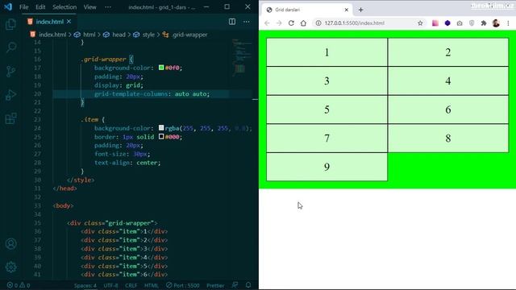Open the Edit menu
516x290 pixels.
pos(40,7)
